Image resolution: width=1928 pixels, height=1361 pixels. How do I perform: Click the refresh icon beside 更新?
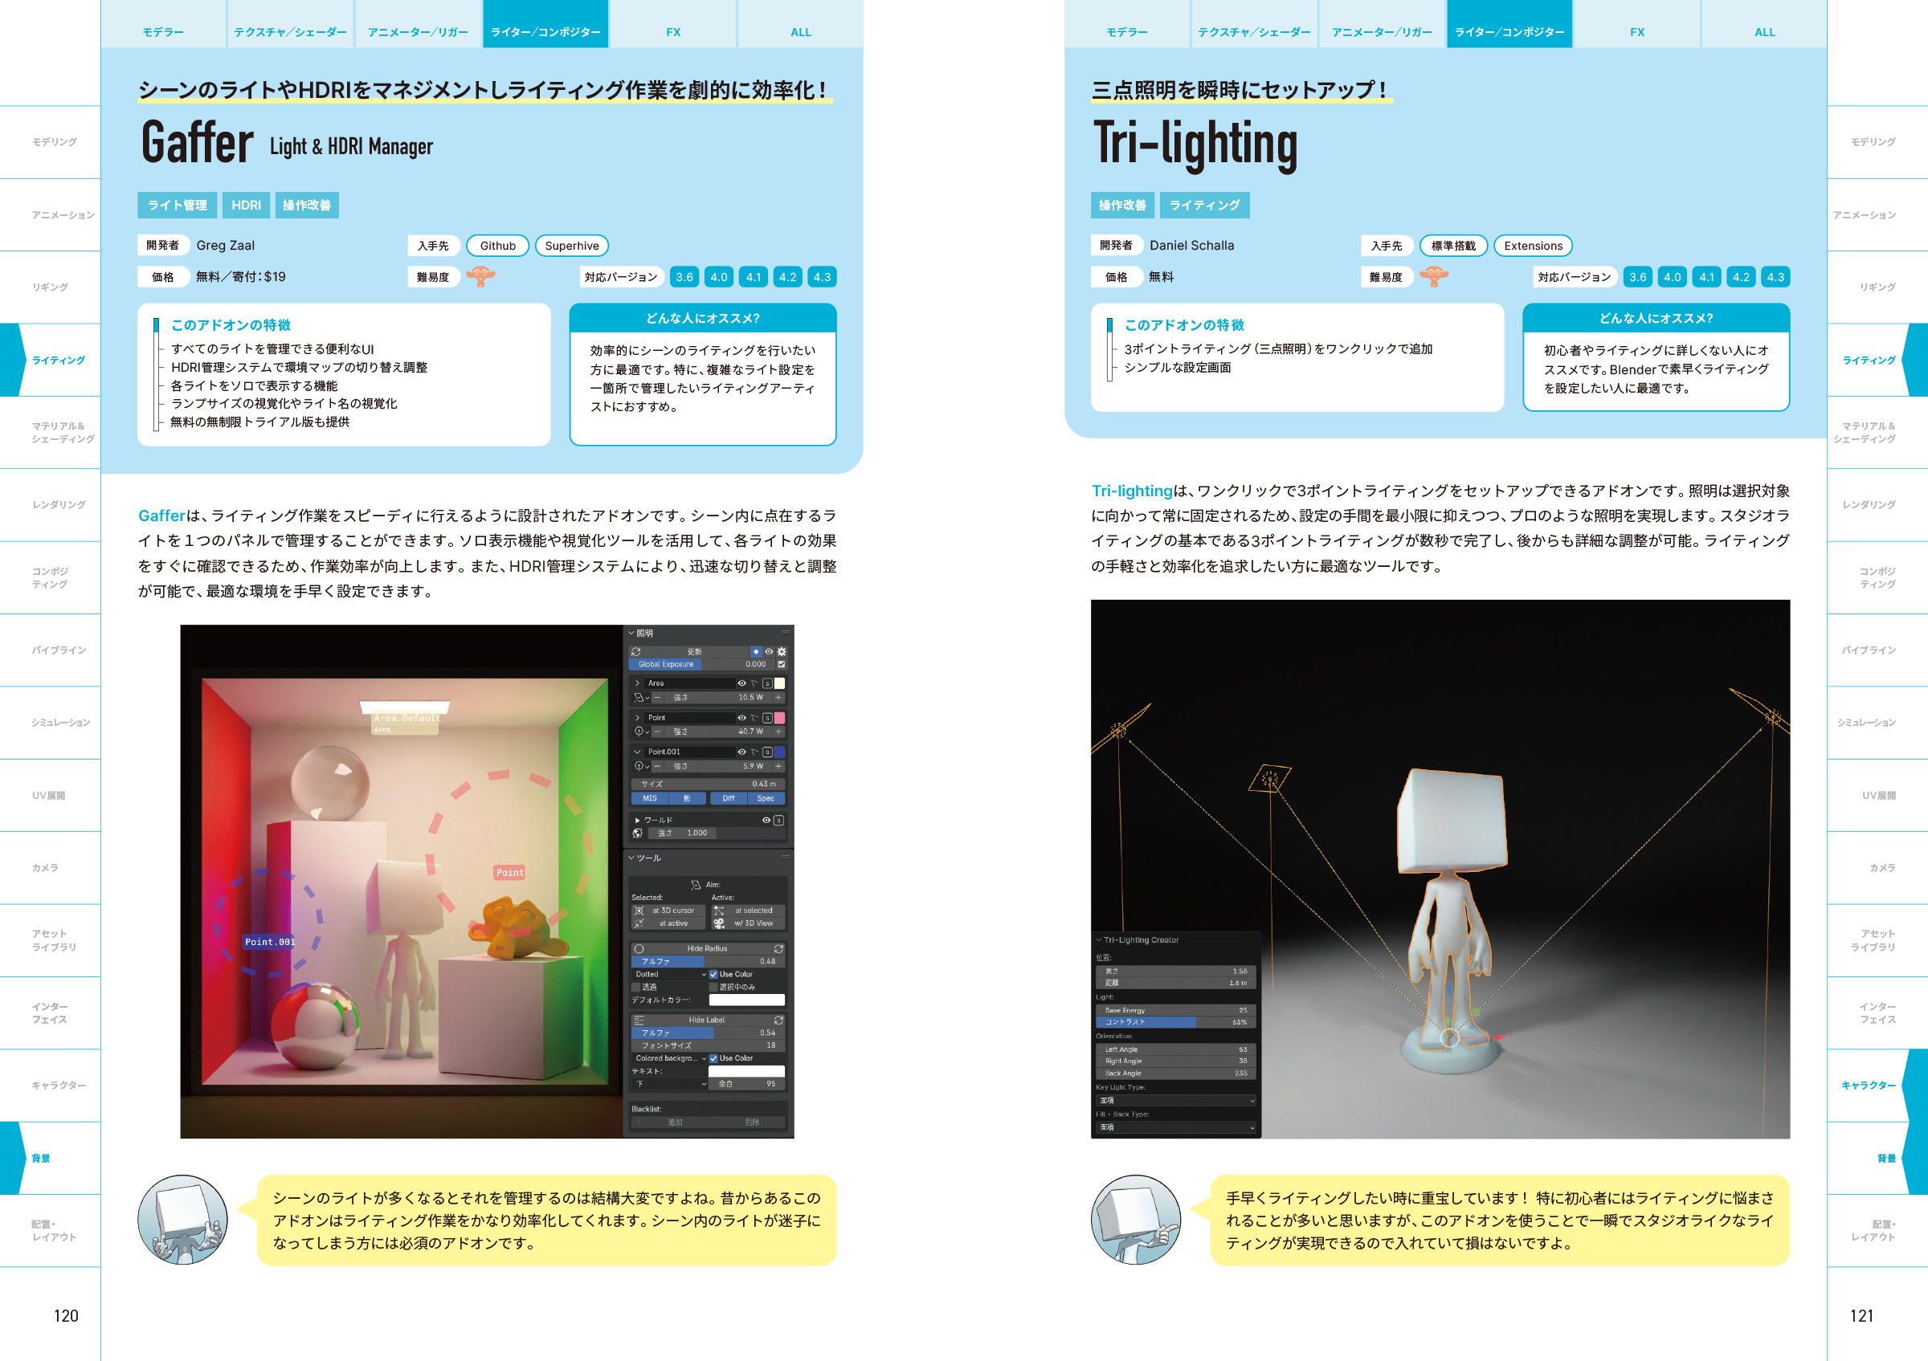click(x=635, y=651)
